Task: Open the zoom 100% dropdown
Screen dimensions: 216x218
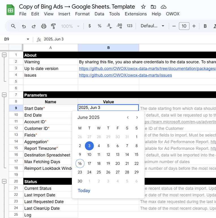Action: (70, 26)
